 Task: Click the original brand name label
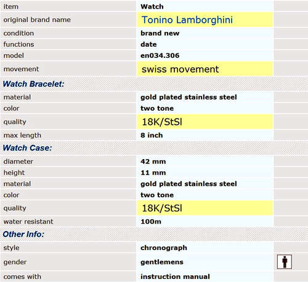[x=37, y=20]
